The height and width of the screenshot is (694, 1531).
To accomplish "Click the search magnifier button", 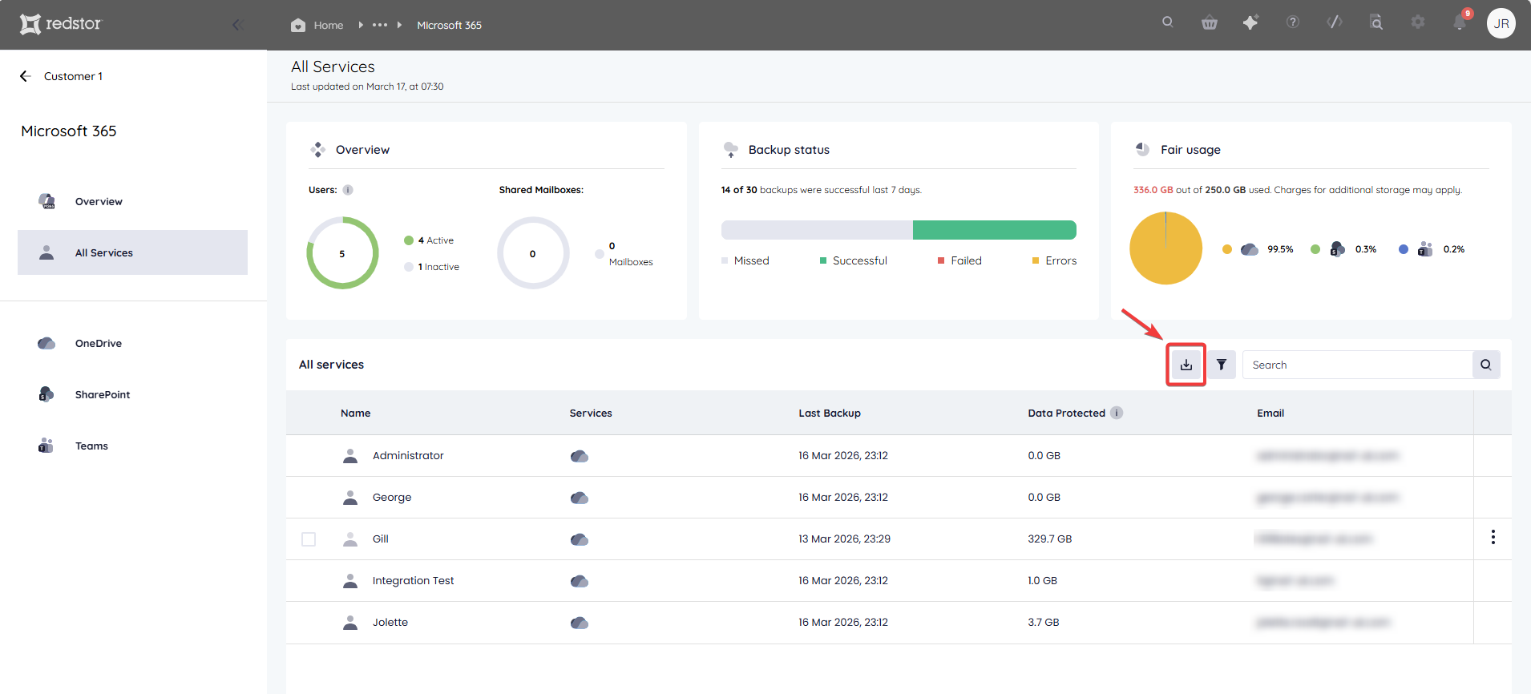I will click(x=1486, y=365).
